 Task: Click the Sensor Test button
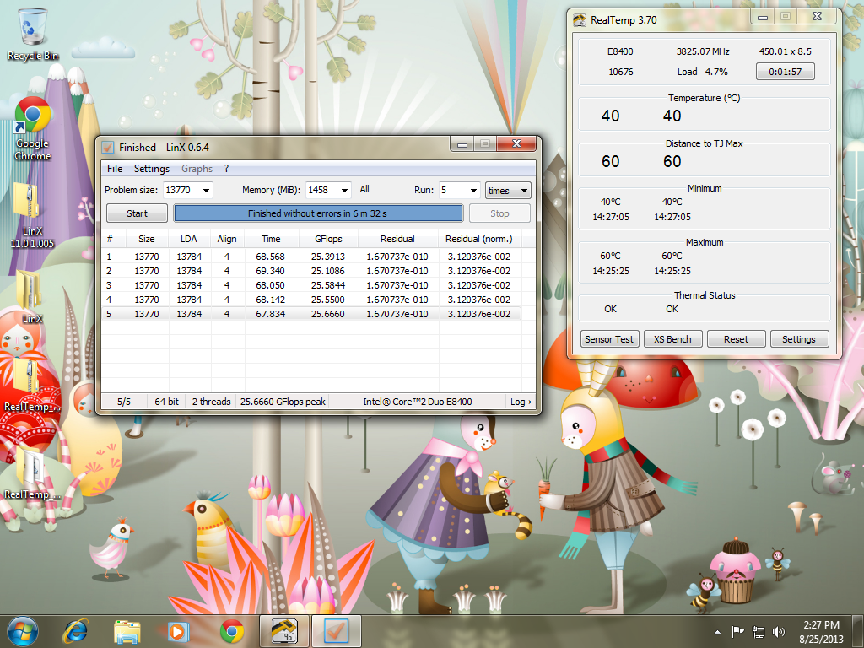click(x=609, y=339)
